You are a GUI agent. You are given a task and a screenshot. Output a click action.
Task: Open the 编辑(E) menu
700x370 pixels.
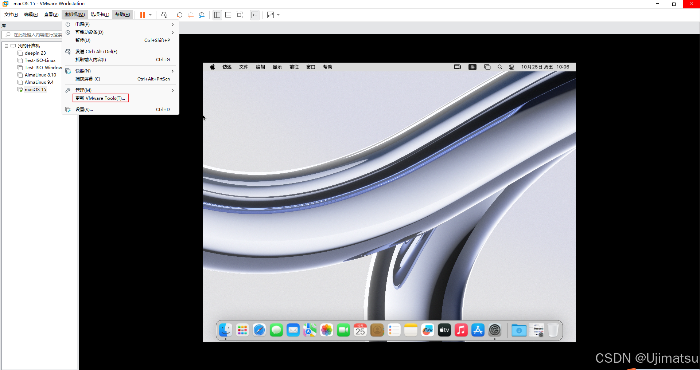click(31, 15)
